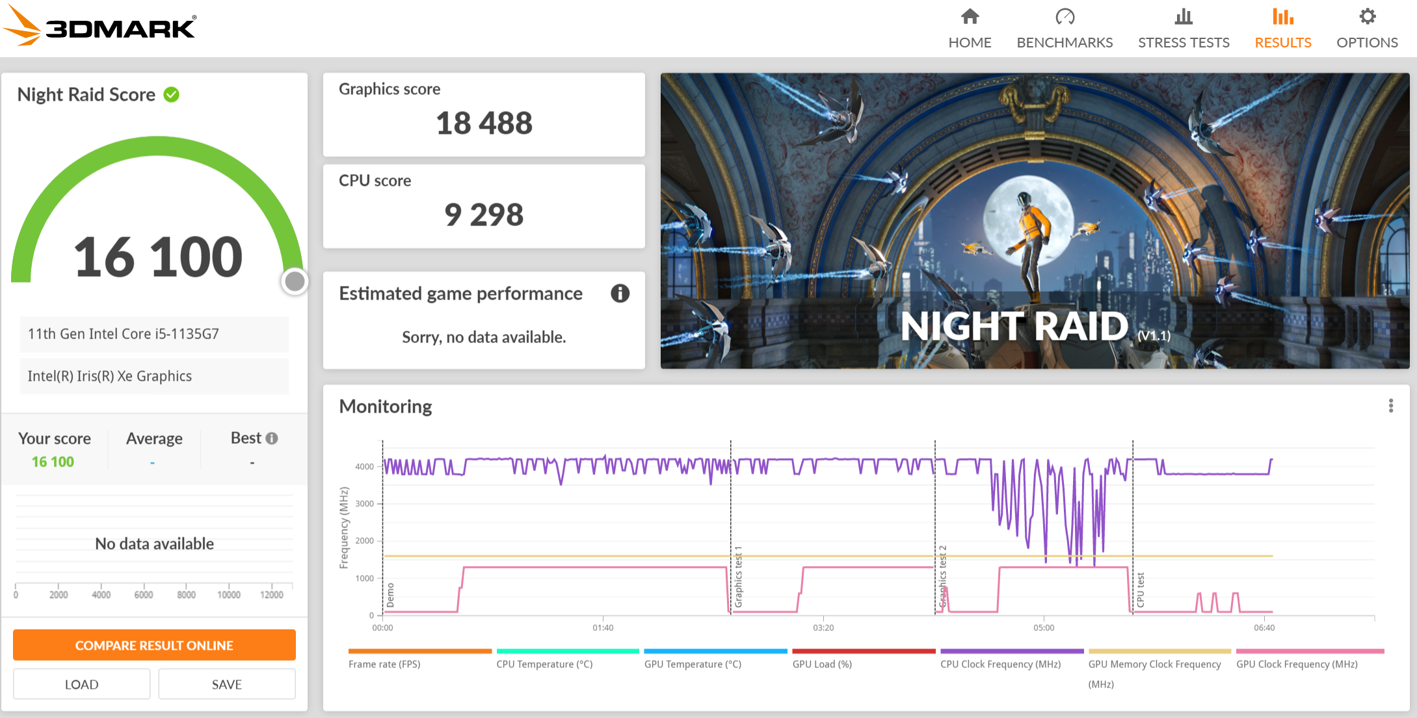Click the 11th Gen Intel Core i5-1135G7 entry
This screenshot has height=718, width=1417.
154,334
